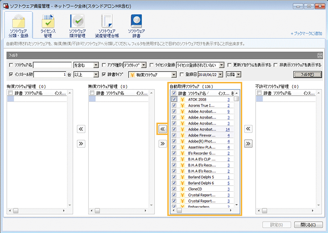The image size is (328, 233).
Task: Click horizontal scrollbar thumb in 不許可 list
Action: (265, 211)
